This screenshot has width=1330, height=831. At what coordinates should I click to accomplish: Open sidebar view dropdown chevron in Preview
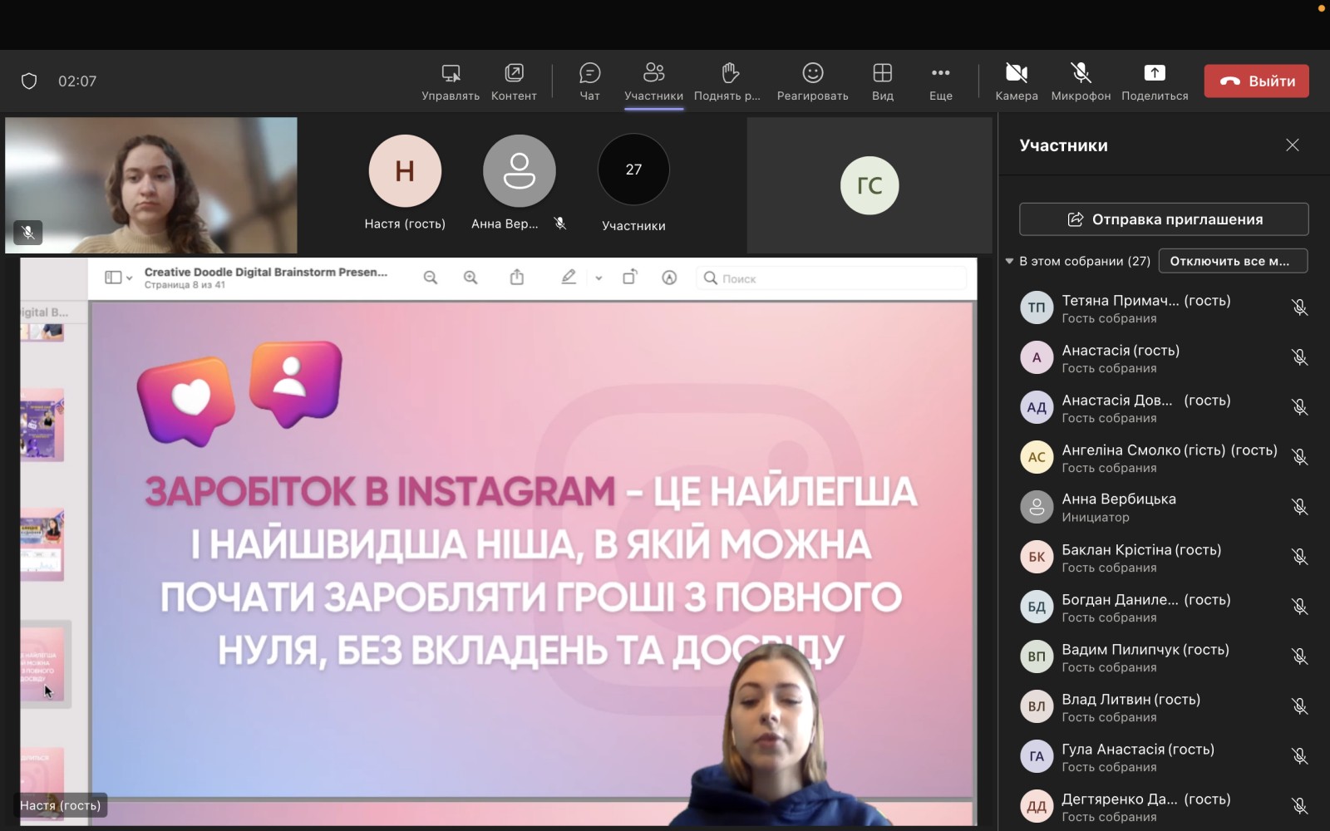pos(129,278)
